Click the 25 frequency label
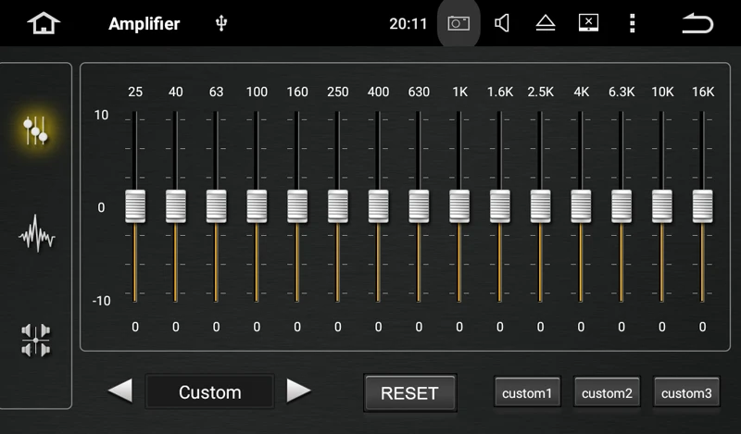741x434 pixels. [135, 92]
